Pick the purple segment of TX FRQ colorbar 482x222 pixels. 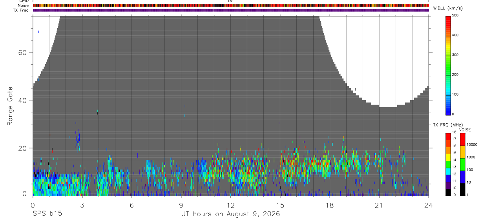click(x=448, y=186)
